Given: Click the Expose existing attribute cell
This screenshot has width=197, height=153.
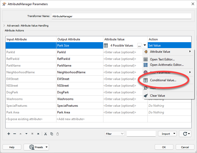Looking at the screenshot, I should pos(31,119).
